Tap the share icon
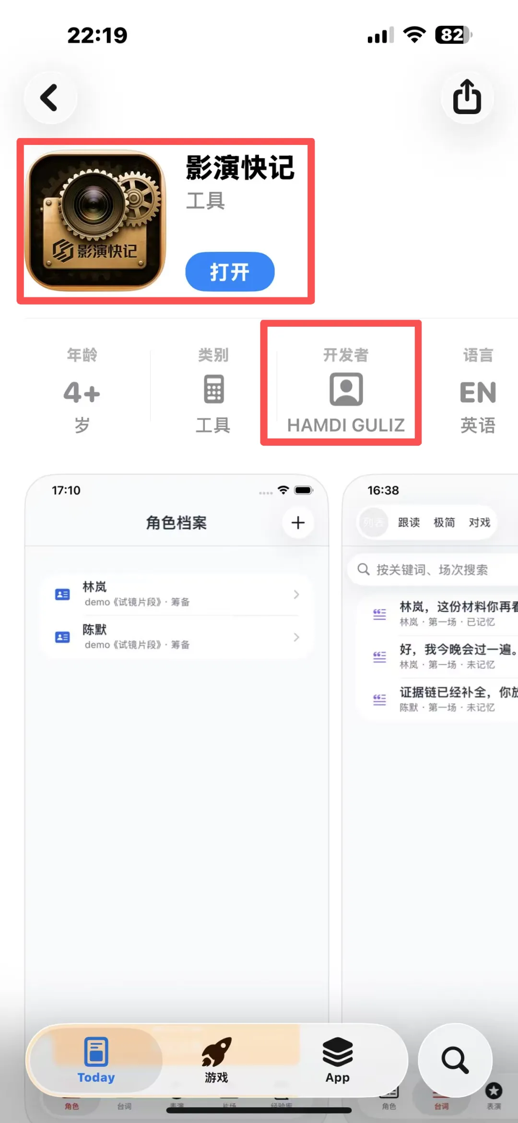The image size is (518, 1123). [x=467, y=97]
